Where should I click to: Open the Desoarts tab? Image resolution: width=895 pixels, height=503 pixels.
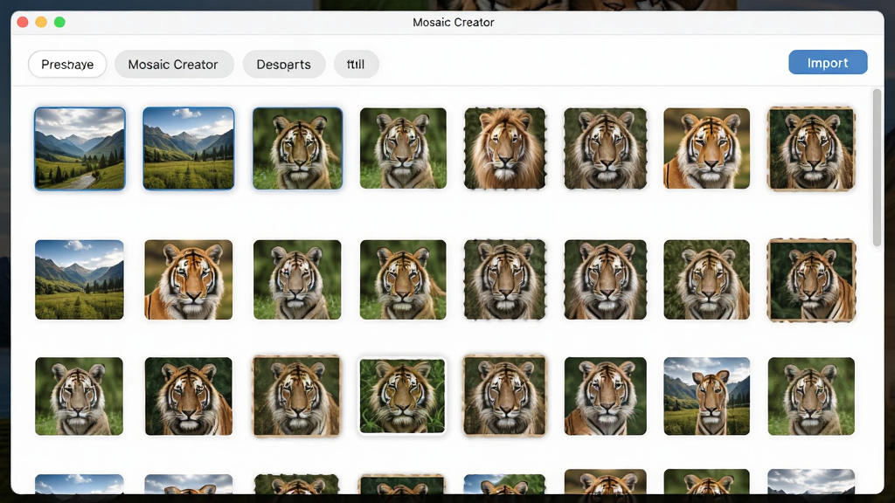point(284,64)
